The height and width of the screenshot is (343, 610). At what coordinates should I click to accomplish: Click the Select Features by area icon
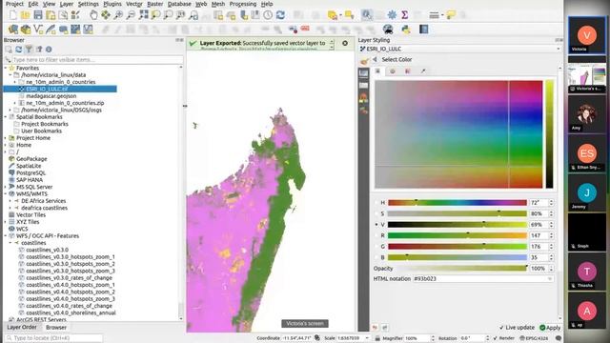pos(333,15)
